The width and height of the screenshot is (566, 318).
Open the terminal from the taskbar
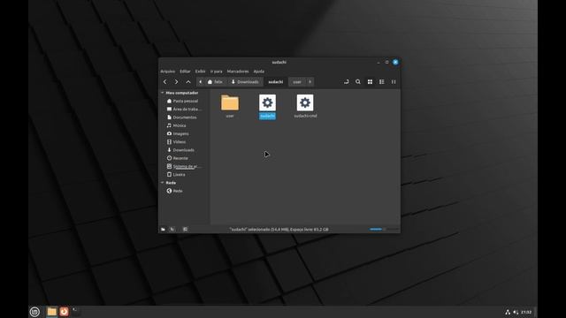76,312
